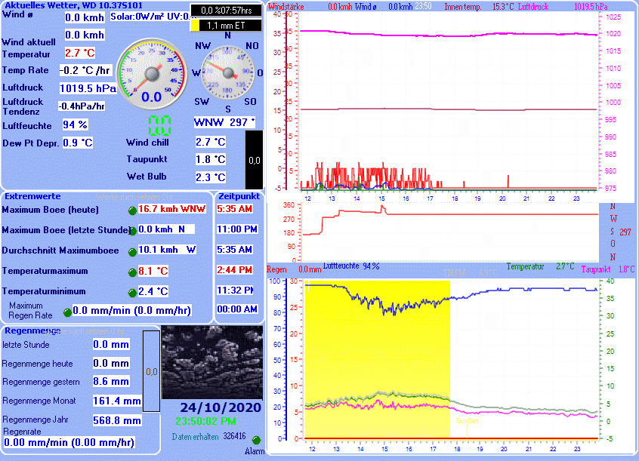The image size is (639, 461).
Task: Click the Luftdruck value 1019.5 hPa
Action: [88, 88]
